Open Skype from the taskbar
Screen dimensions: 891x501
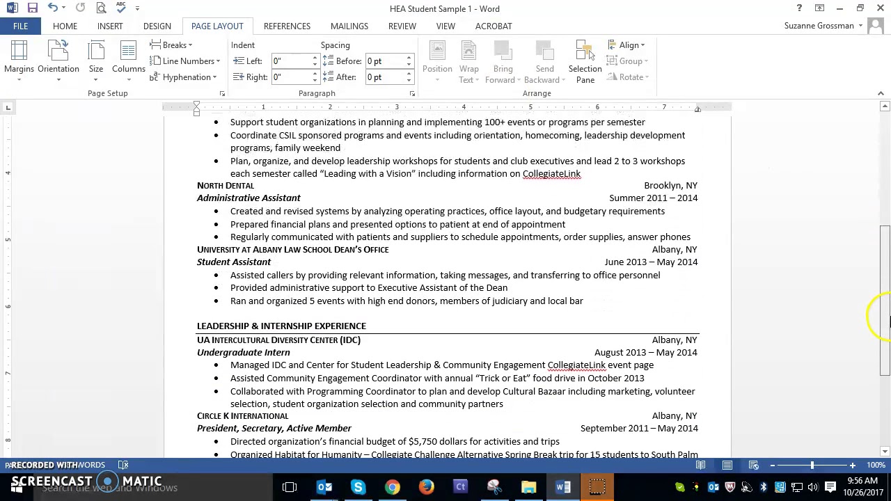(x=358, y=487)
